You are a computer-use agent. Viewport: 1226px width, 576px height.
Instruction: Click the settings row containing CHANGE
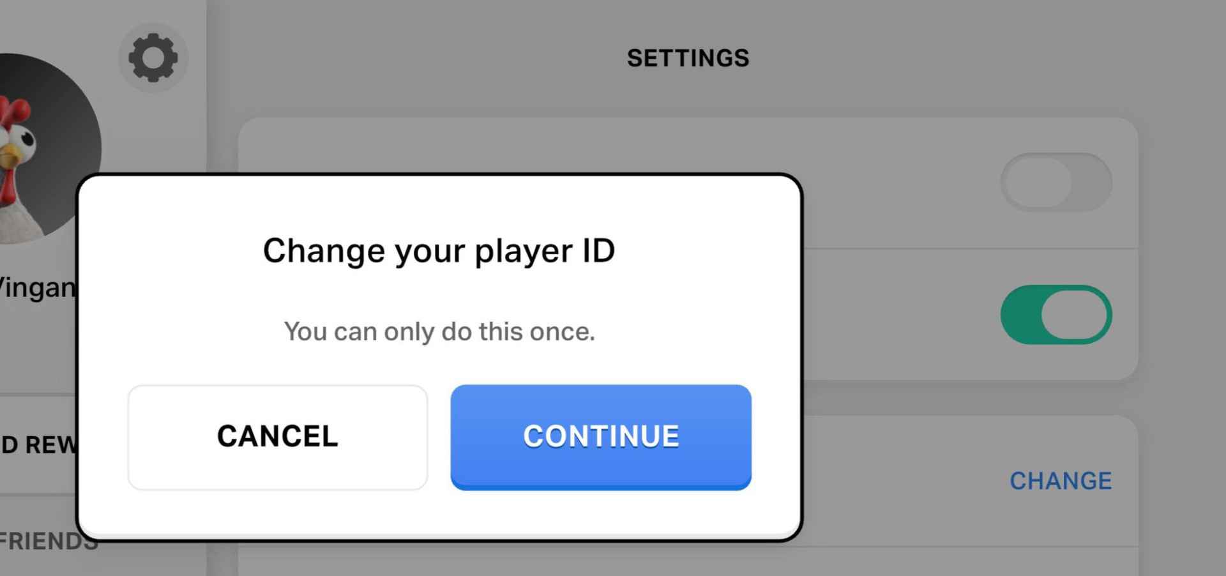point(894,481)
